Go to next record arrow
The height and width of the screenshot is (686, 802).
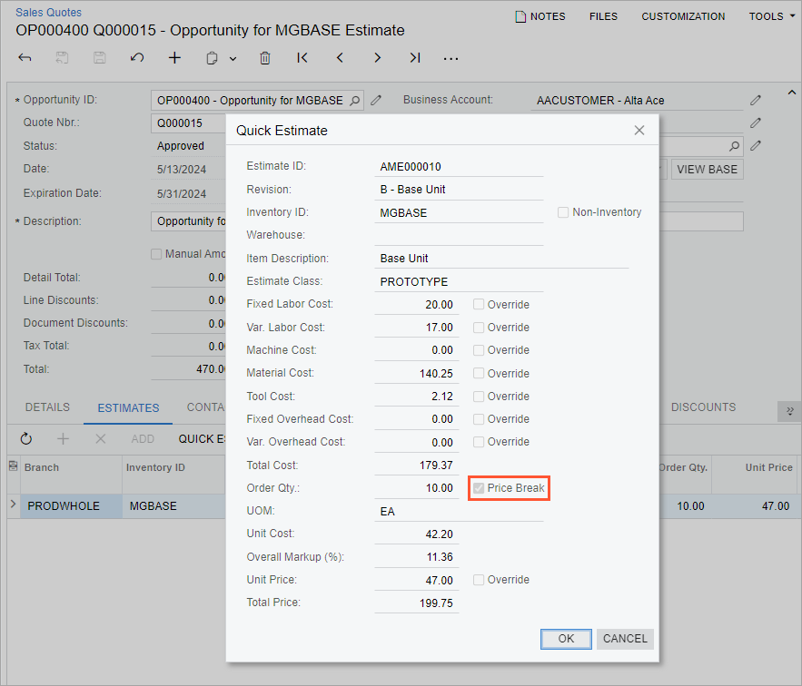click(x=377, y=58)
